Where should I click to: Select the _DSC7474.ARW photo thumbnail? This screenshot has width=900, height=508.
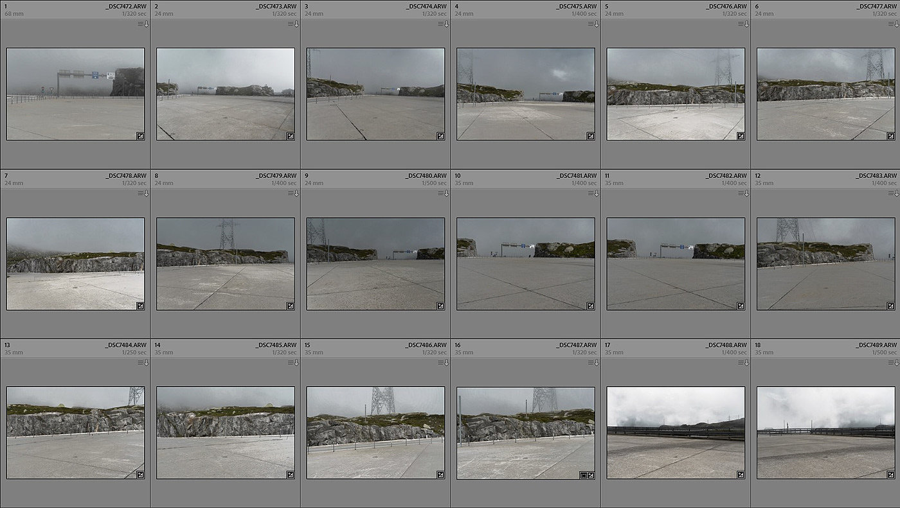(x=375, y=94)
